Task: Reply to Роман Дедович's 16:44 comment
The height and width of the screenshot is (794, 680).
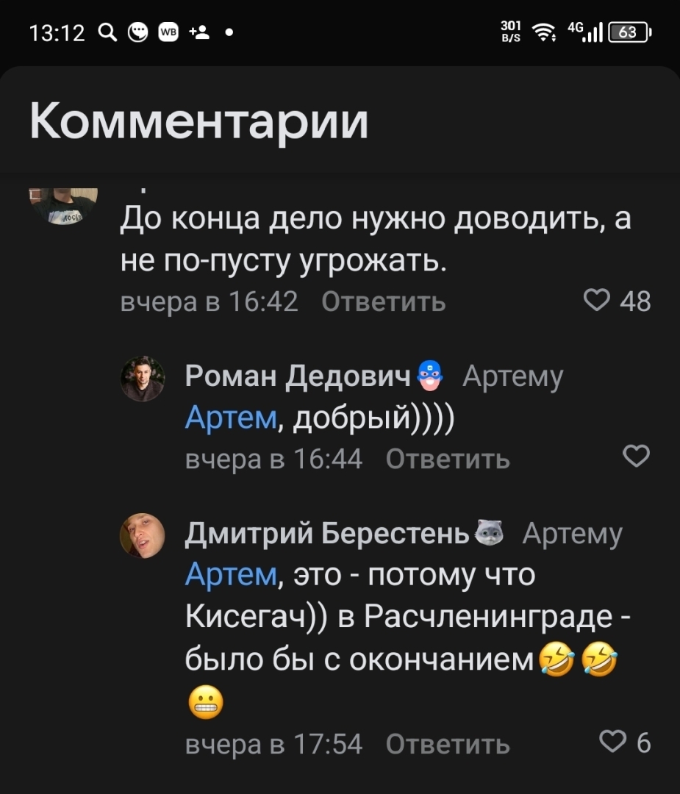Action: pos(447,459)
